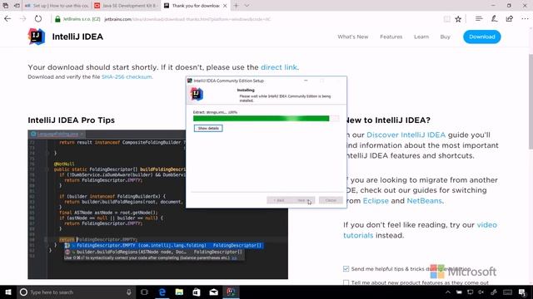This screenshot has height=299, width=533.
Task: Click the Edge icon in taskbar
Action: tap(162, 292)
